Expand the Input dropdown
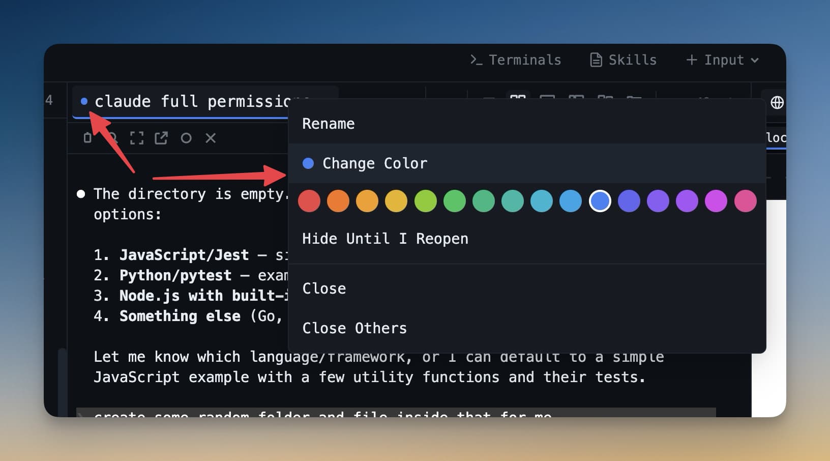The height and width of the screenshot is (461, 830). click(x=722, y=60)
